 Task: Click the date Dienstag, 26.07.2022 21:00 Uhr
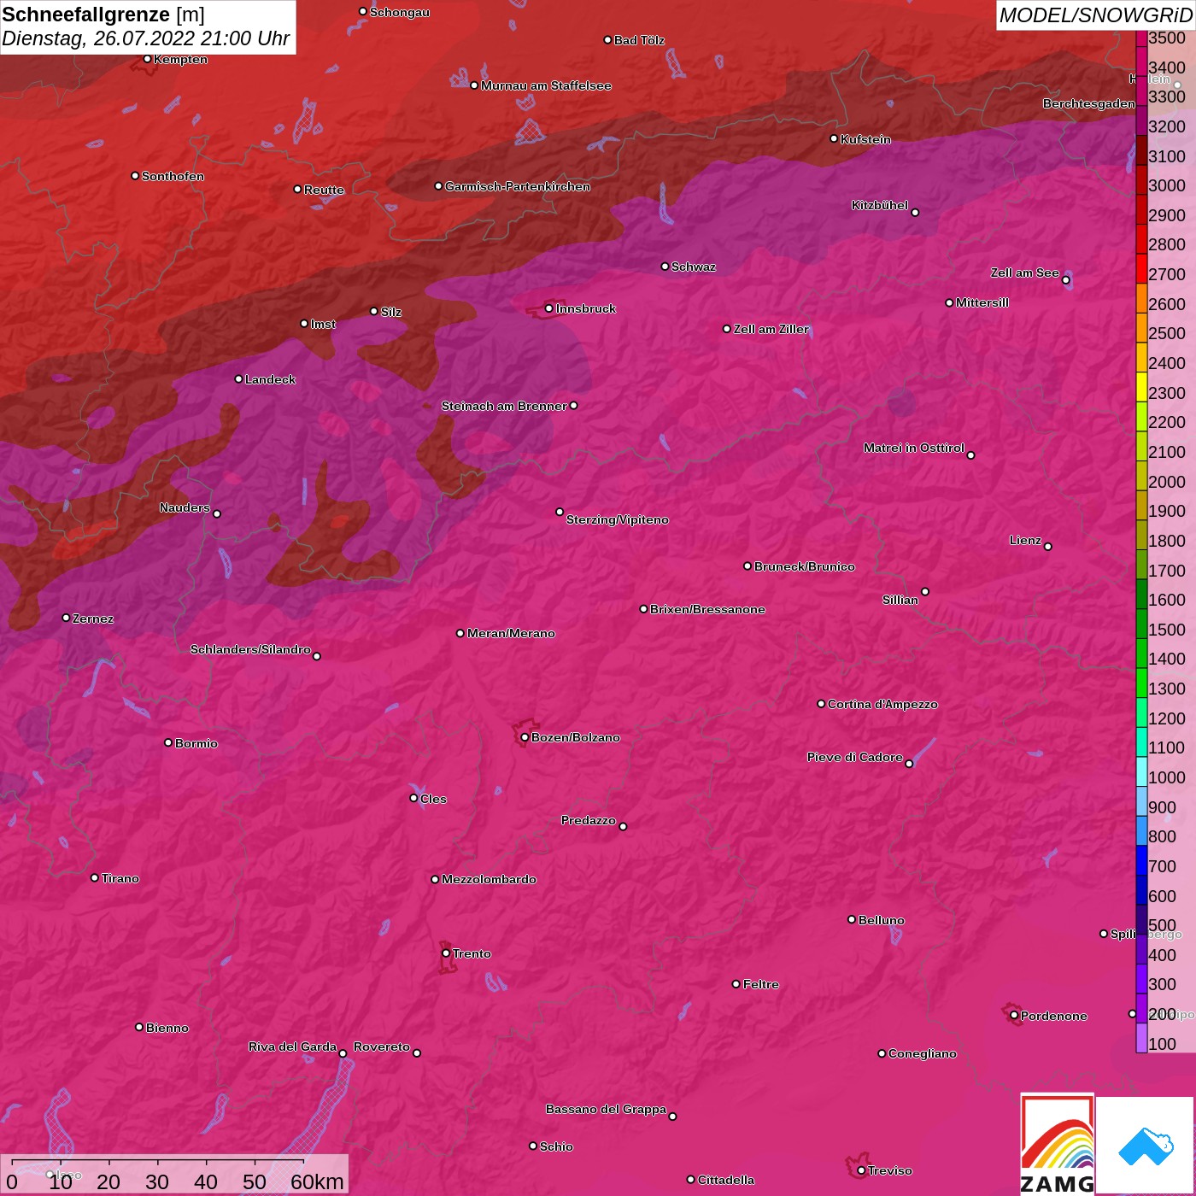pos(145,38)
